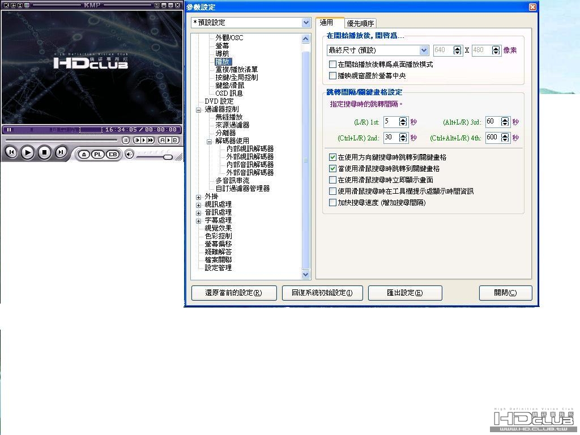Skip to next track in KMP
Image resolution: width=580 pixels, height=435 pixels.
pyautogui.click(x=61, y=152)
